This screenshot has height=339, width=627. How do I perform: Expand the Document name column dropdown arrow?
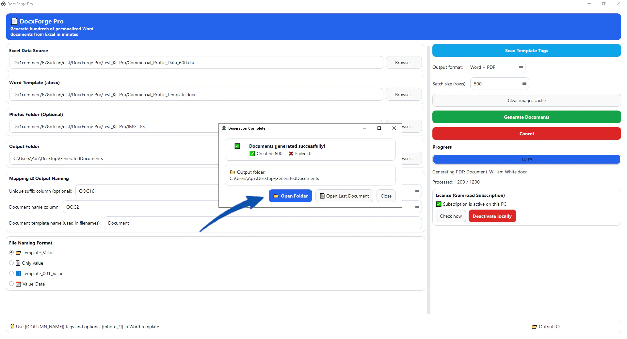pos(417,207)
